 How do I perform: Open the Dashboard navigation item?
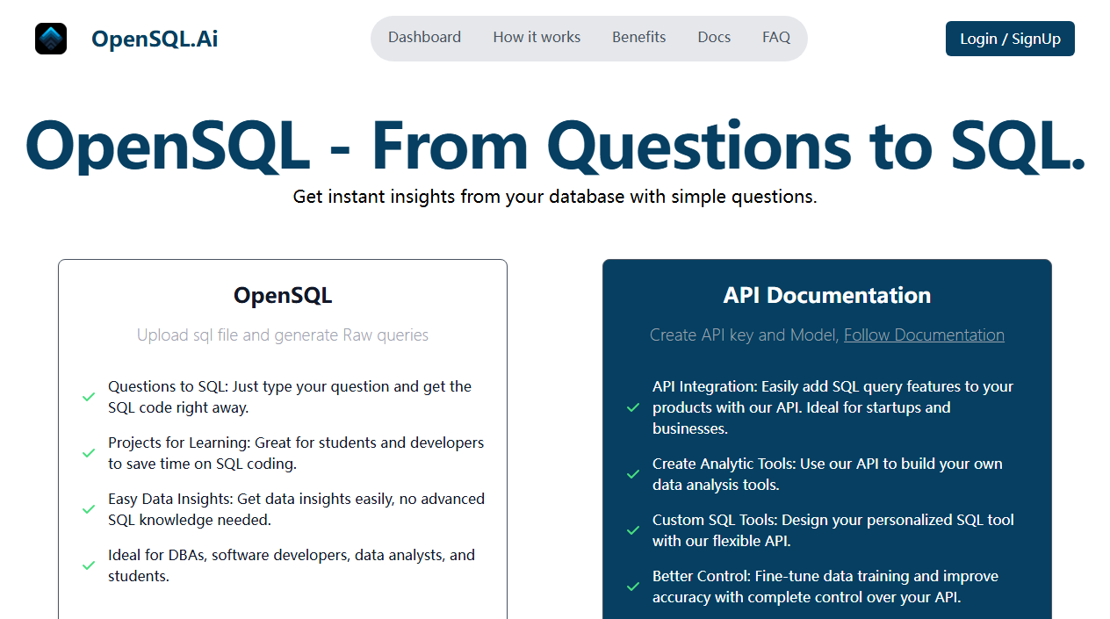pyautogui.click(x=424, y=38)
